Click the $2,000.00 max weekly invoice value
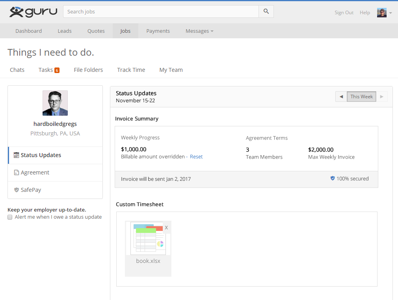This screenshot has width=398, height=300. [x=321, y=150]
